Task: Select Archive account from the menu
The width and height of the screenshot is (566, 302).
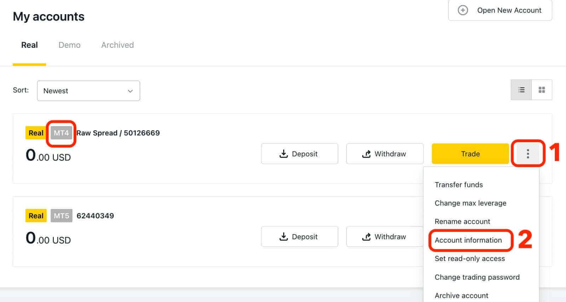Action: coord(461,295)
